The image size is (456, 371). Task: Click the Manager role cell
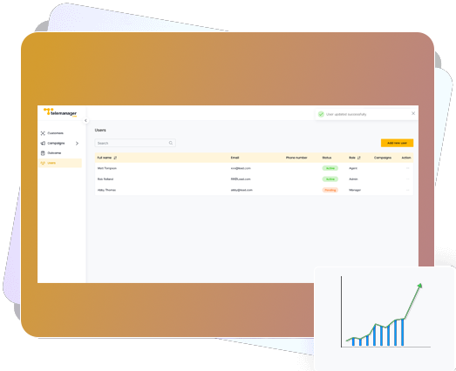coord(355,190)
